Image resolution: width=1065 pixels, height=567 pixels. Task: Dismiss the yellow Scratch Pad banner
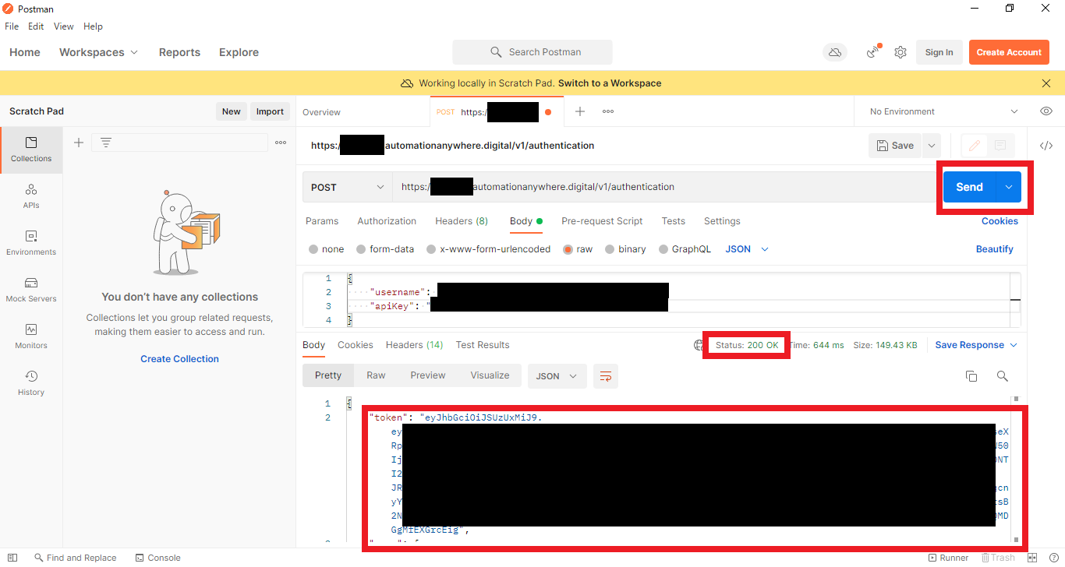[1046, 83]
